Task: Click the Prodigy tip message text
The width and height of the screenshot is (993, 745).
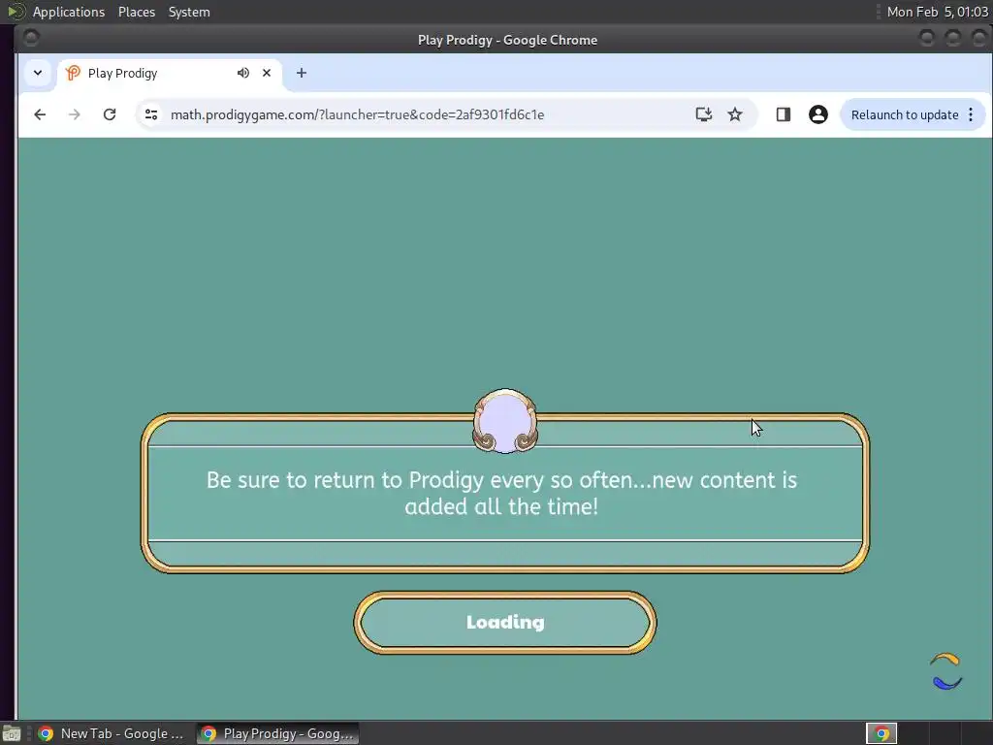Action: pos(501,493)
